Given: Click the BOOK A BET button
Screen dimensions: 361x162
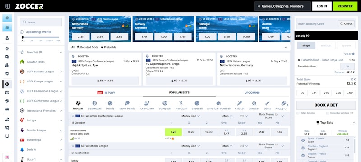Looking at the screenshot, I should coord(326,105).
